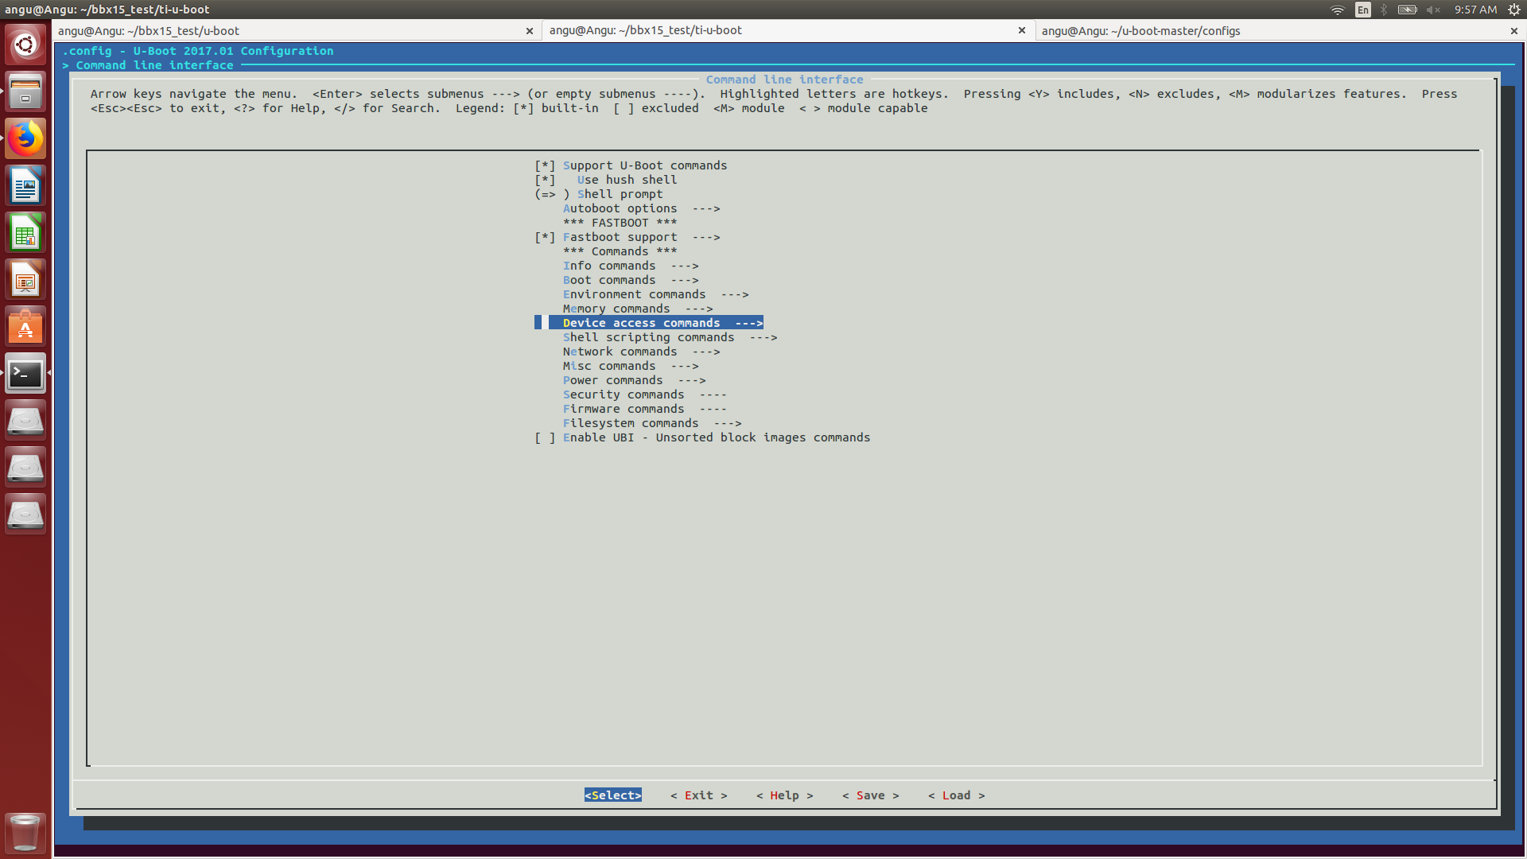This screenshot has height=859, width=1527.
Task: Open the Ubuntu dash search icon
Action: pyautogui.click(x=25, y=45)
